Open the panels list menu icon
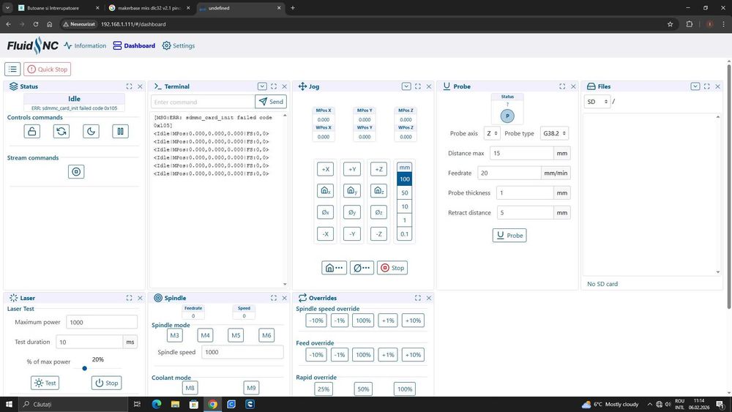 click(x=12, y=69)
